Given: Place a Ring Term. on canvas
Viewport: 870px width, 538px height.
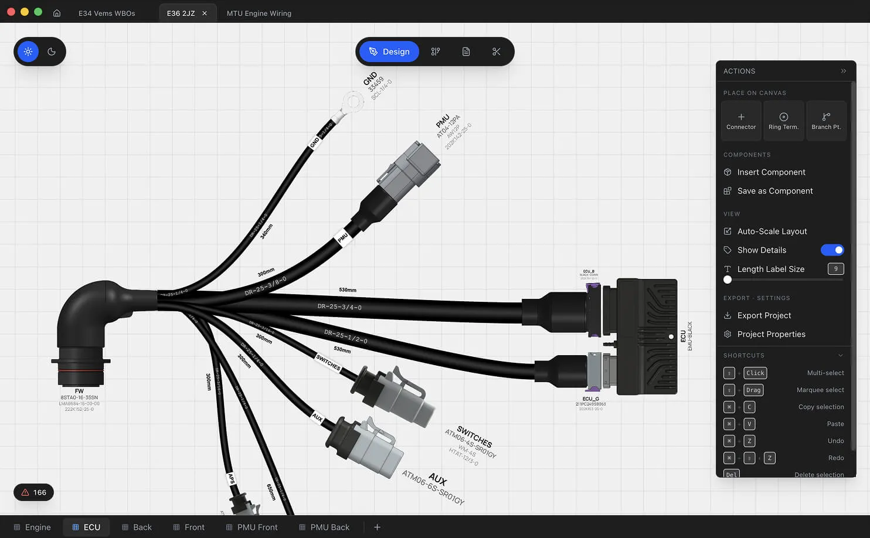Looking at the screenshot, I should [x=783, y=121].
